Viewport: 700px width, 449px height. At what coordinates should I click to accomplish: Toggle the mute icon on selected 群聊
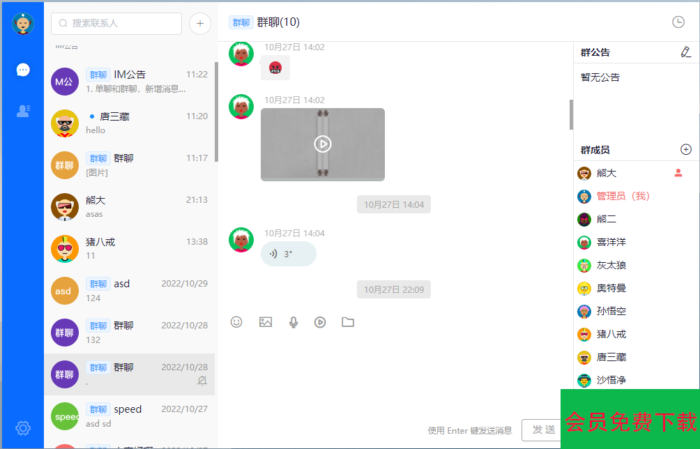pos(202,381)
